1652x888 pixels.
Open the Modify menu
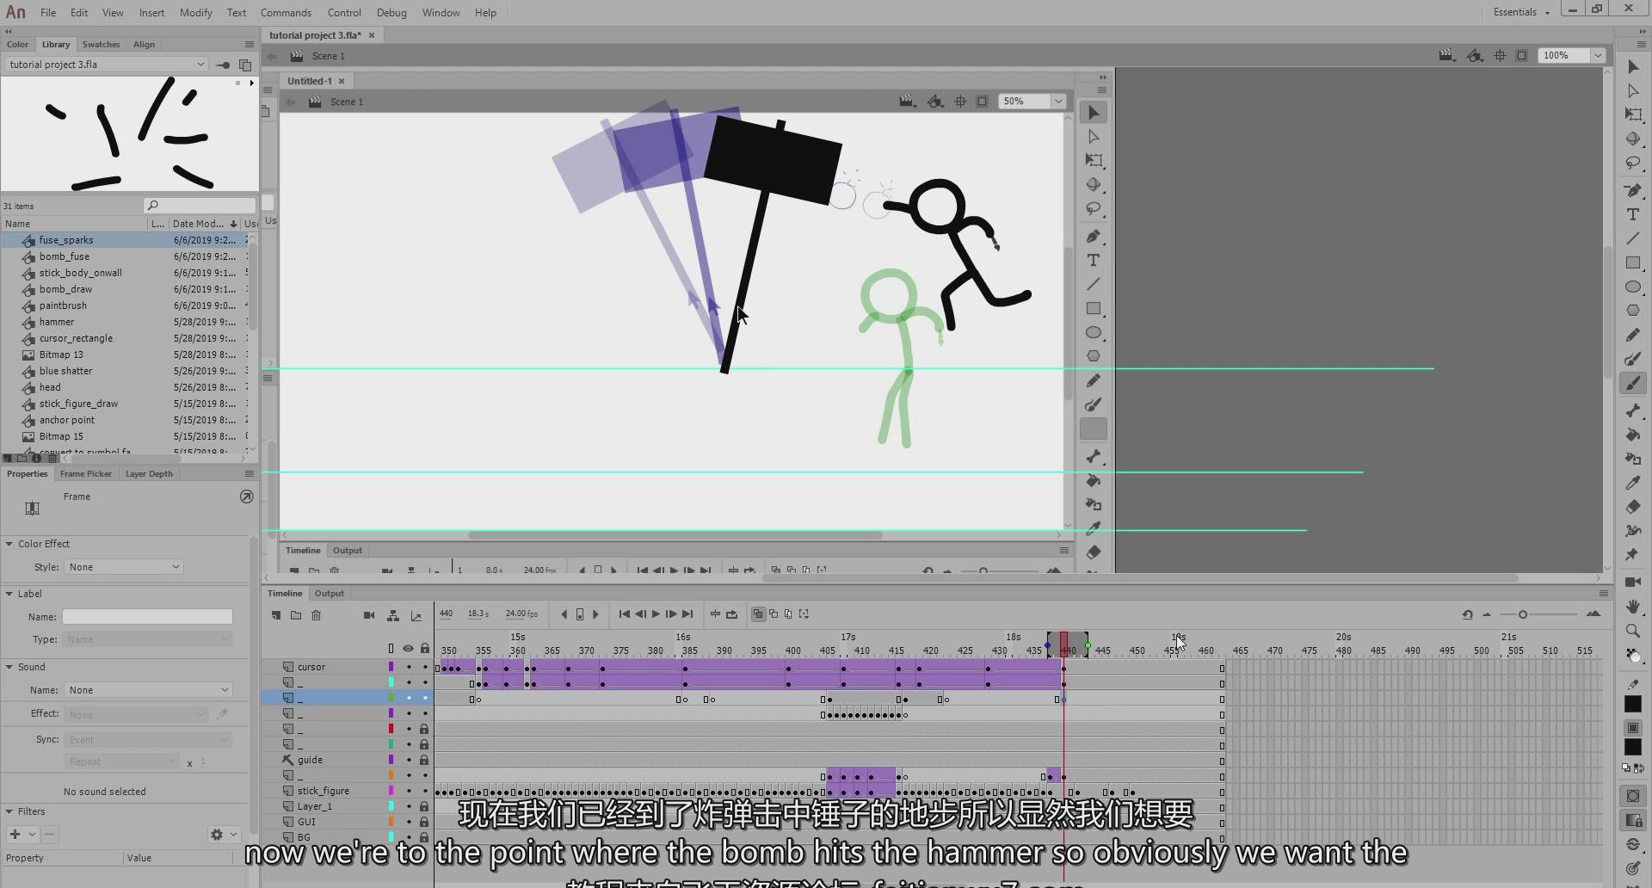click(195, 13)
